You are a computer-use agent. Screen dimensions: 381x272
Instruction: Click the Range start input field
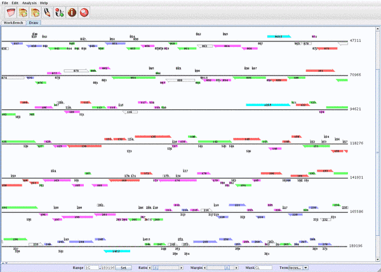[92, 268]
